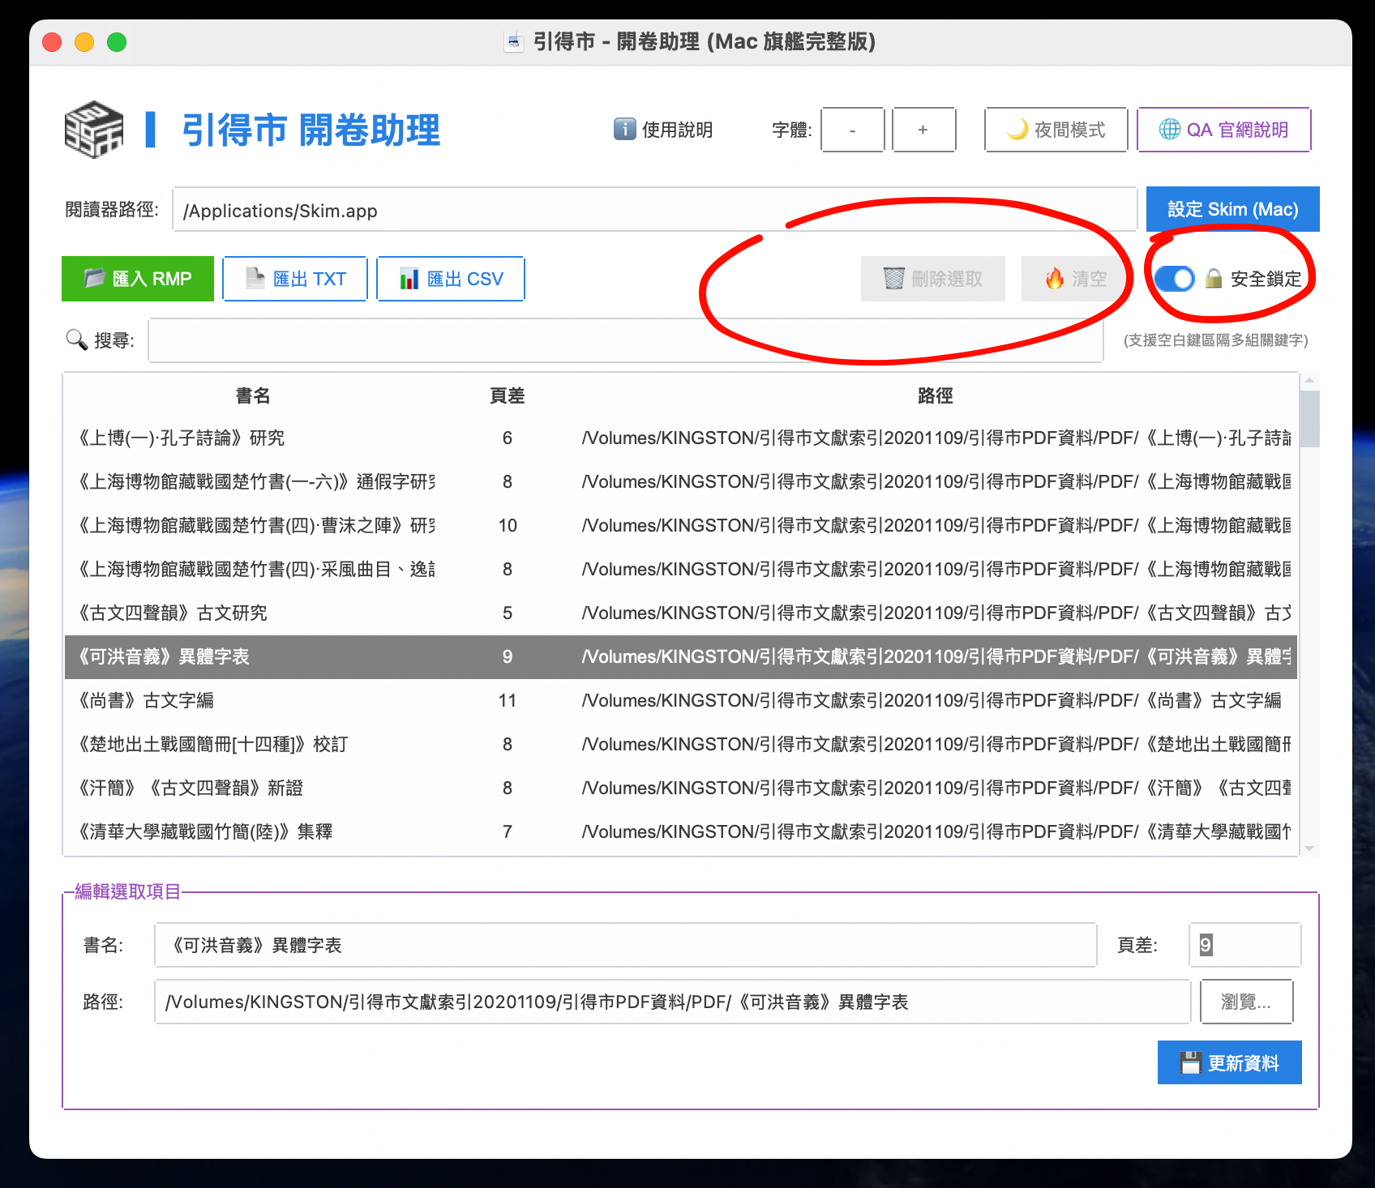Click the 瀏覽... browse button
The image size is (1375, 1188).
pyautogui.click(x=1246, y=1002)
